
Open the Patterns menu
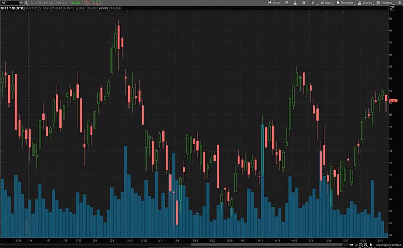(x=384, y=3)
